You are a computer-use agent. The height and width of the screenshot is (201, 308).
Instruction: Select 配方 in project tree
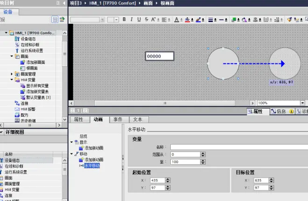24,115
